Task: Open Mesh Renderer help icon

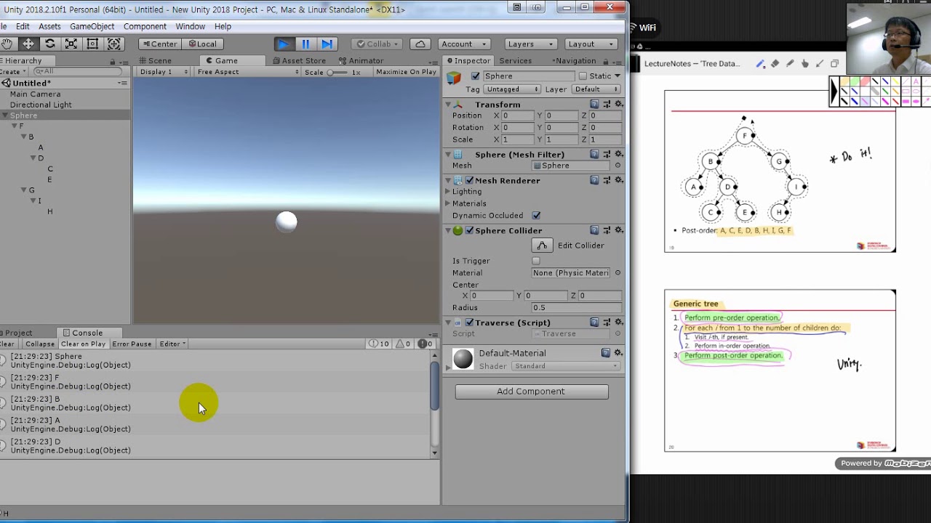Action: coord(594,180)
